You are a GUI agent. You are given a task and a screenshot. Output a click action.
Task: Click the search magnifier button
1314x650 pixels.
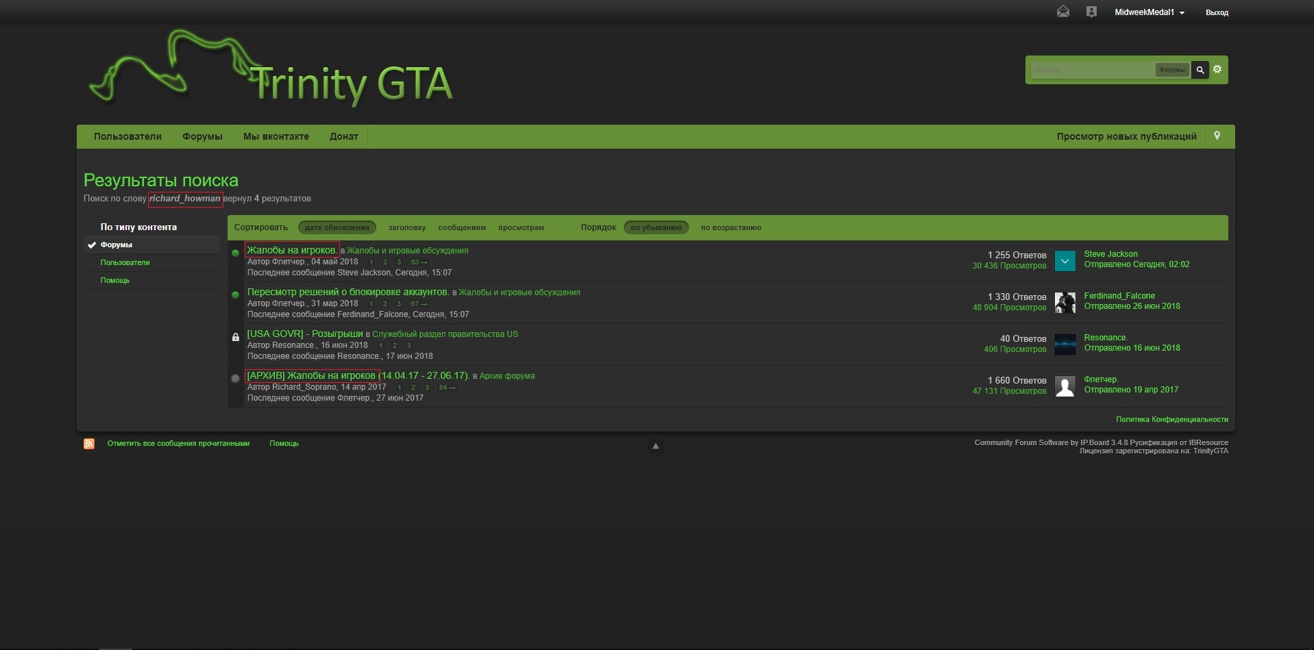1200,70
